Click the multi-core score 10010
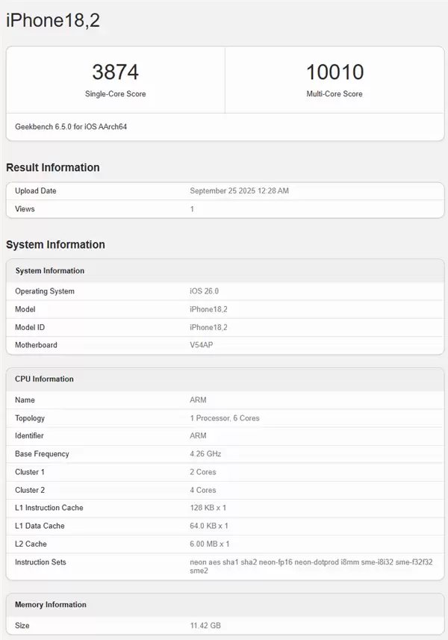Screen dimensions: 448x640 pos(335,72)
